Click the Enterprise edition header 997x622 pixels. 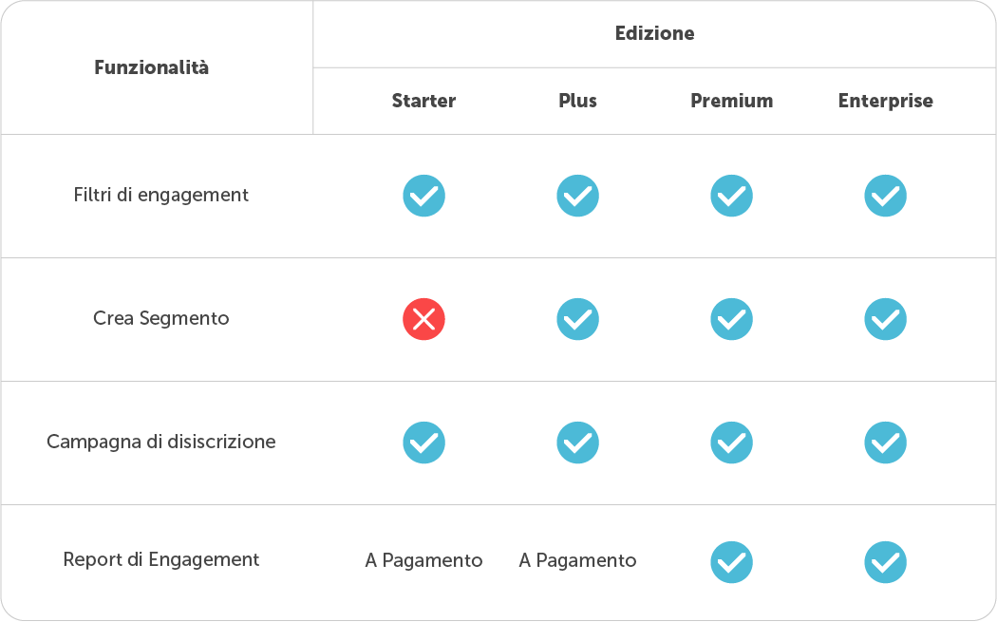885,101
